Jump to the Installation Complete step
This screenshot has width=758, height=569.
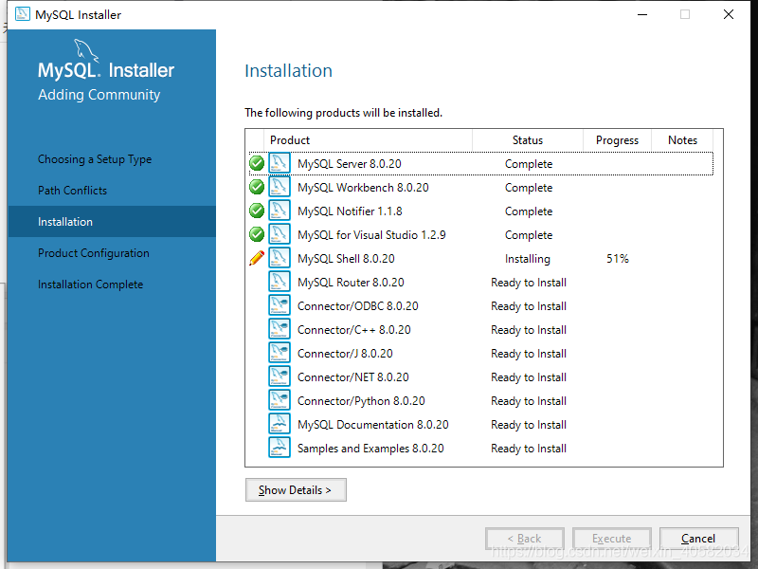pos(90,284)
